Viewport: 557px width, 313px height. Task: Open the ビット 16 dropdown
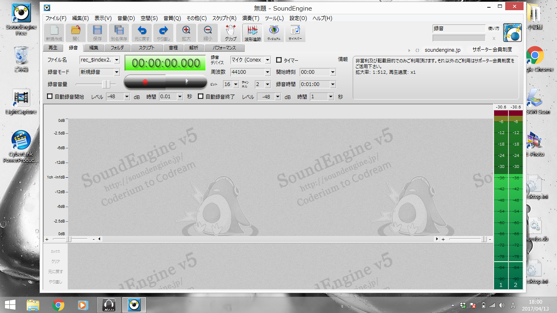click(236, 84)
